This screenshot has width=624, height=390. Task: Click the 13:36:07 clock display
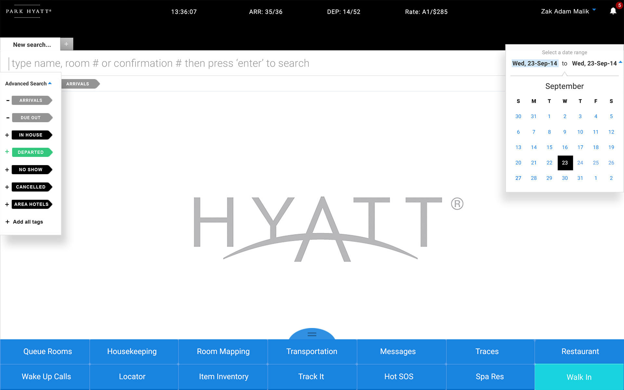pos(184,12)
